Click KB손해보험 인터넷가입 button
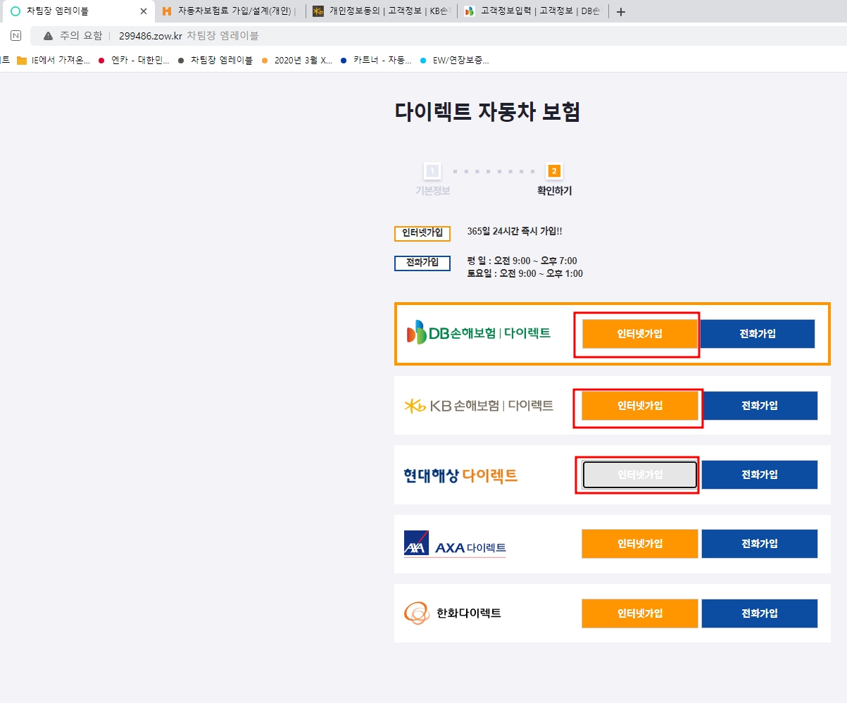Image resolution: width=847 pixels, height=703 pixels. tap(640, 406)
